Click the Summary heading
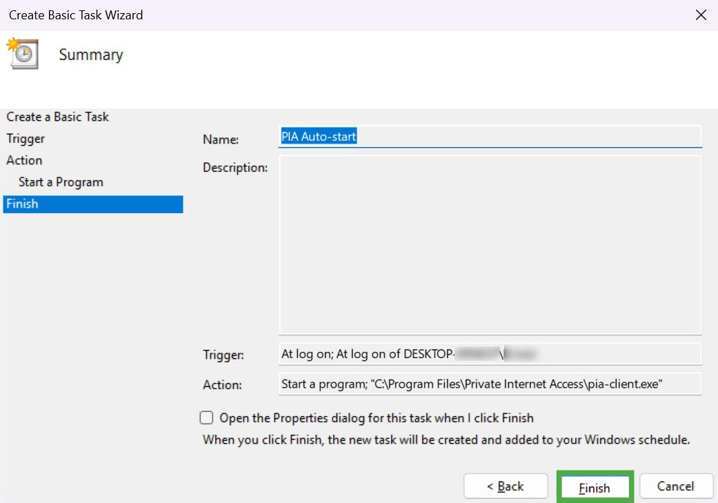This screenshot has width=718, height=503. coord(91,55)
